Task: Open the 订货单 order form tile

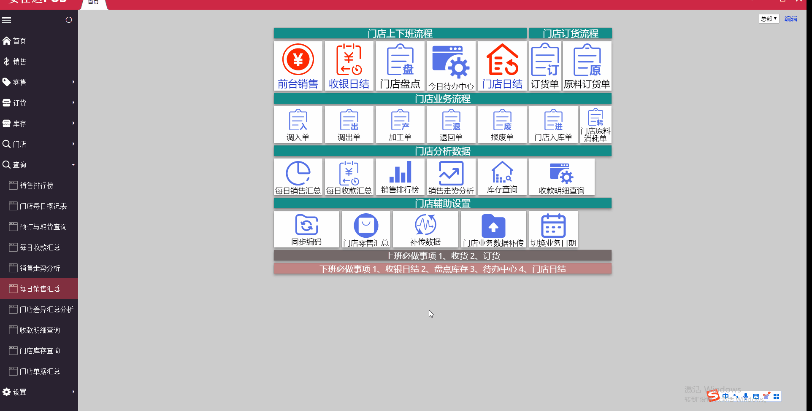Action: point(545,66)
